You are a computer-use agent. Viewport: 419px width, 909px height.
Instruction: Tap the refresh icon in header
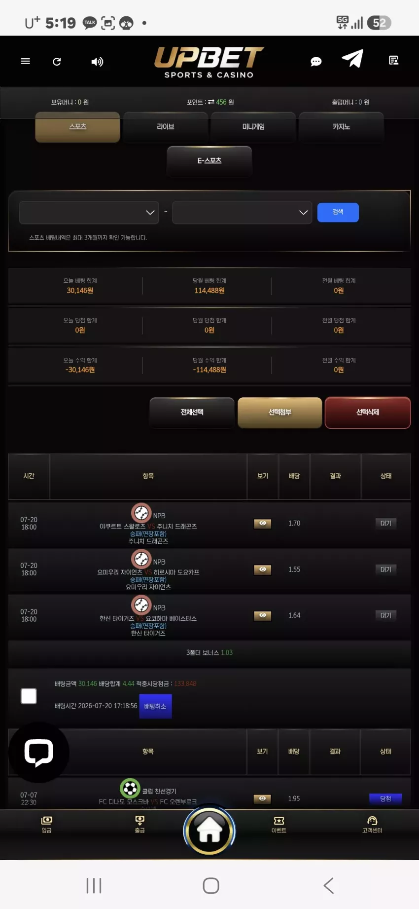57,61
